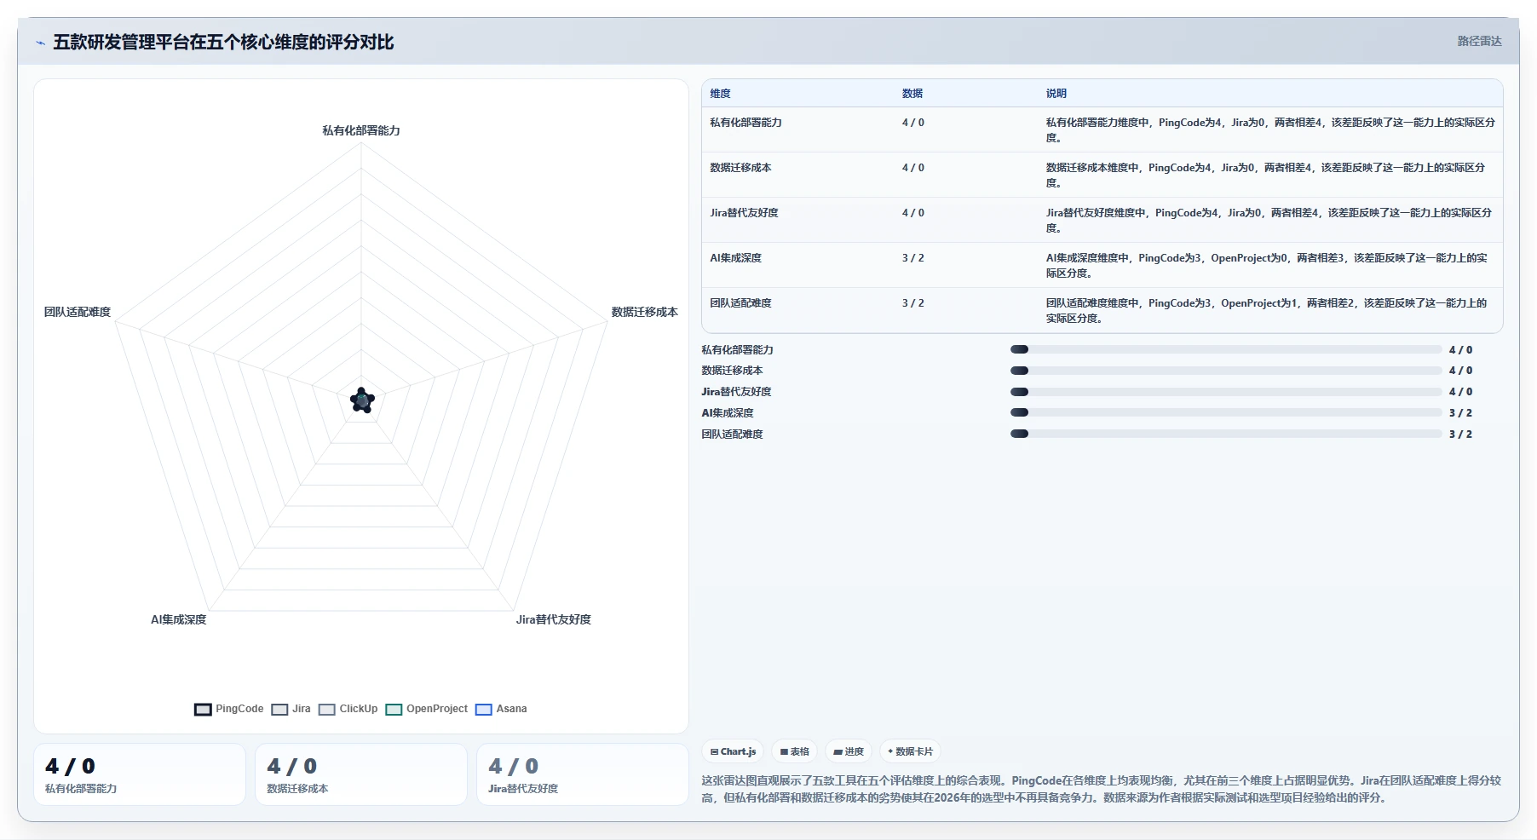Image resolution: width=1537 pixels, height=840 pixels.
Task: Open the 数据迁移成本 data card below the chart
Action: coord(361,774)
